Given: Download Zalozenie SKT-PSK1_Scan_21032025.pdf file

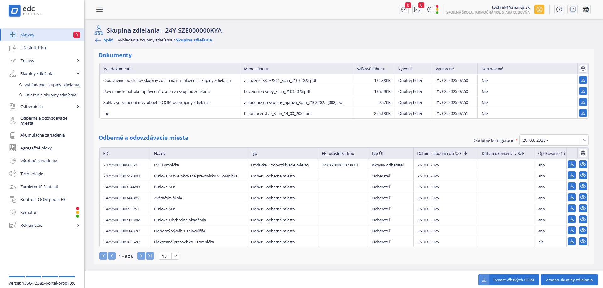Looking at the screenshot, I should click(583, 80).
